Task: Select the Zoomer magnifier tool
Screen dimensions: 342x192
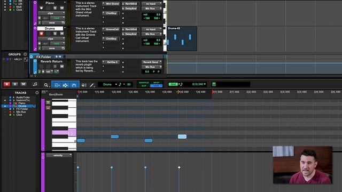Action: pos(46,85)
